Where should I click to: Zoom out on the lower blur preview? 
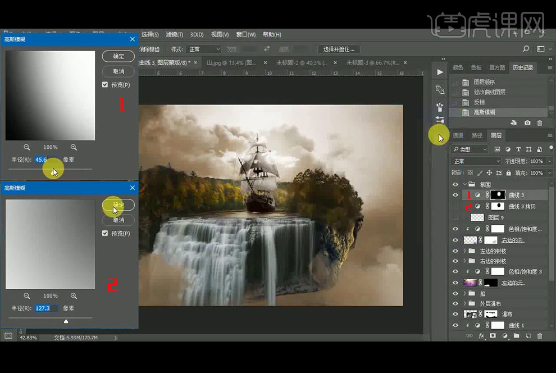(27, 295)
